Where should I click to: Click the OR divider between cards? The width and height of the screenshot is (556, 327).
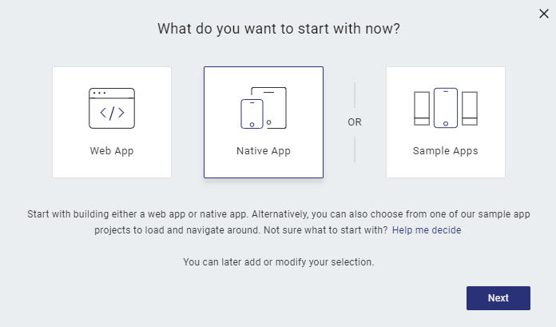(355, 122)
